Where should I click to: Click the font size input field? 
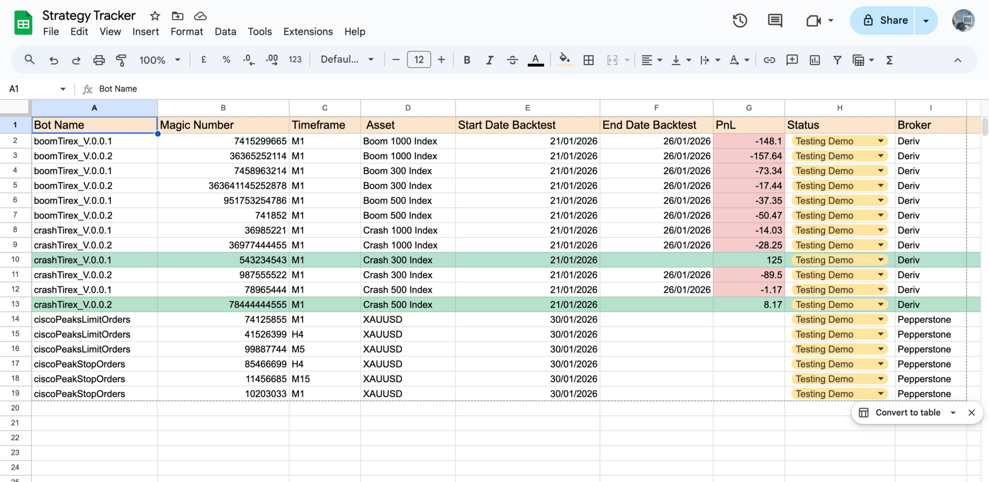pyautogui.click(x=419, y=60)
